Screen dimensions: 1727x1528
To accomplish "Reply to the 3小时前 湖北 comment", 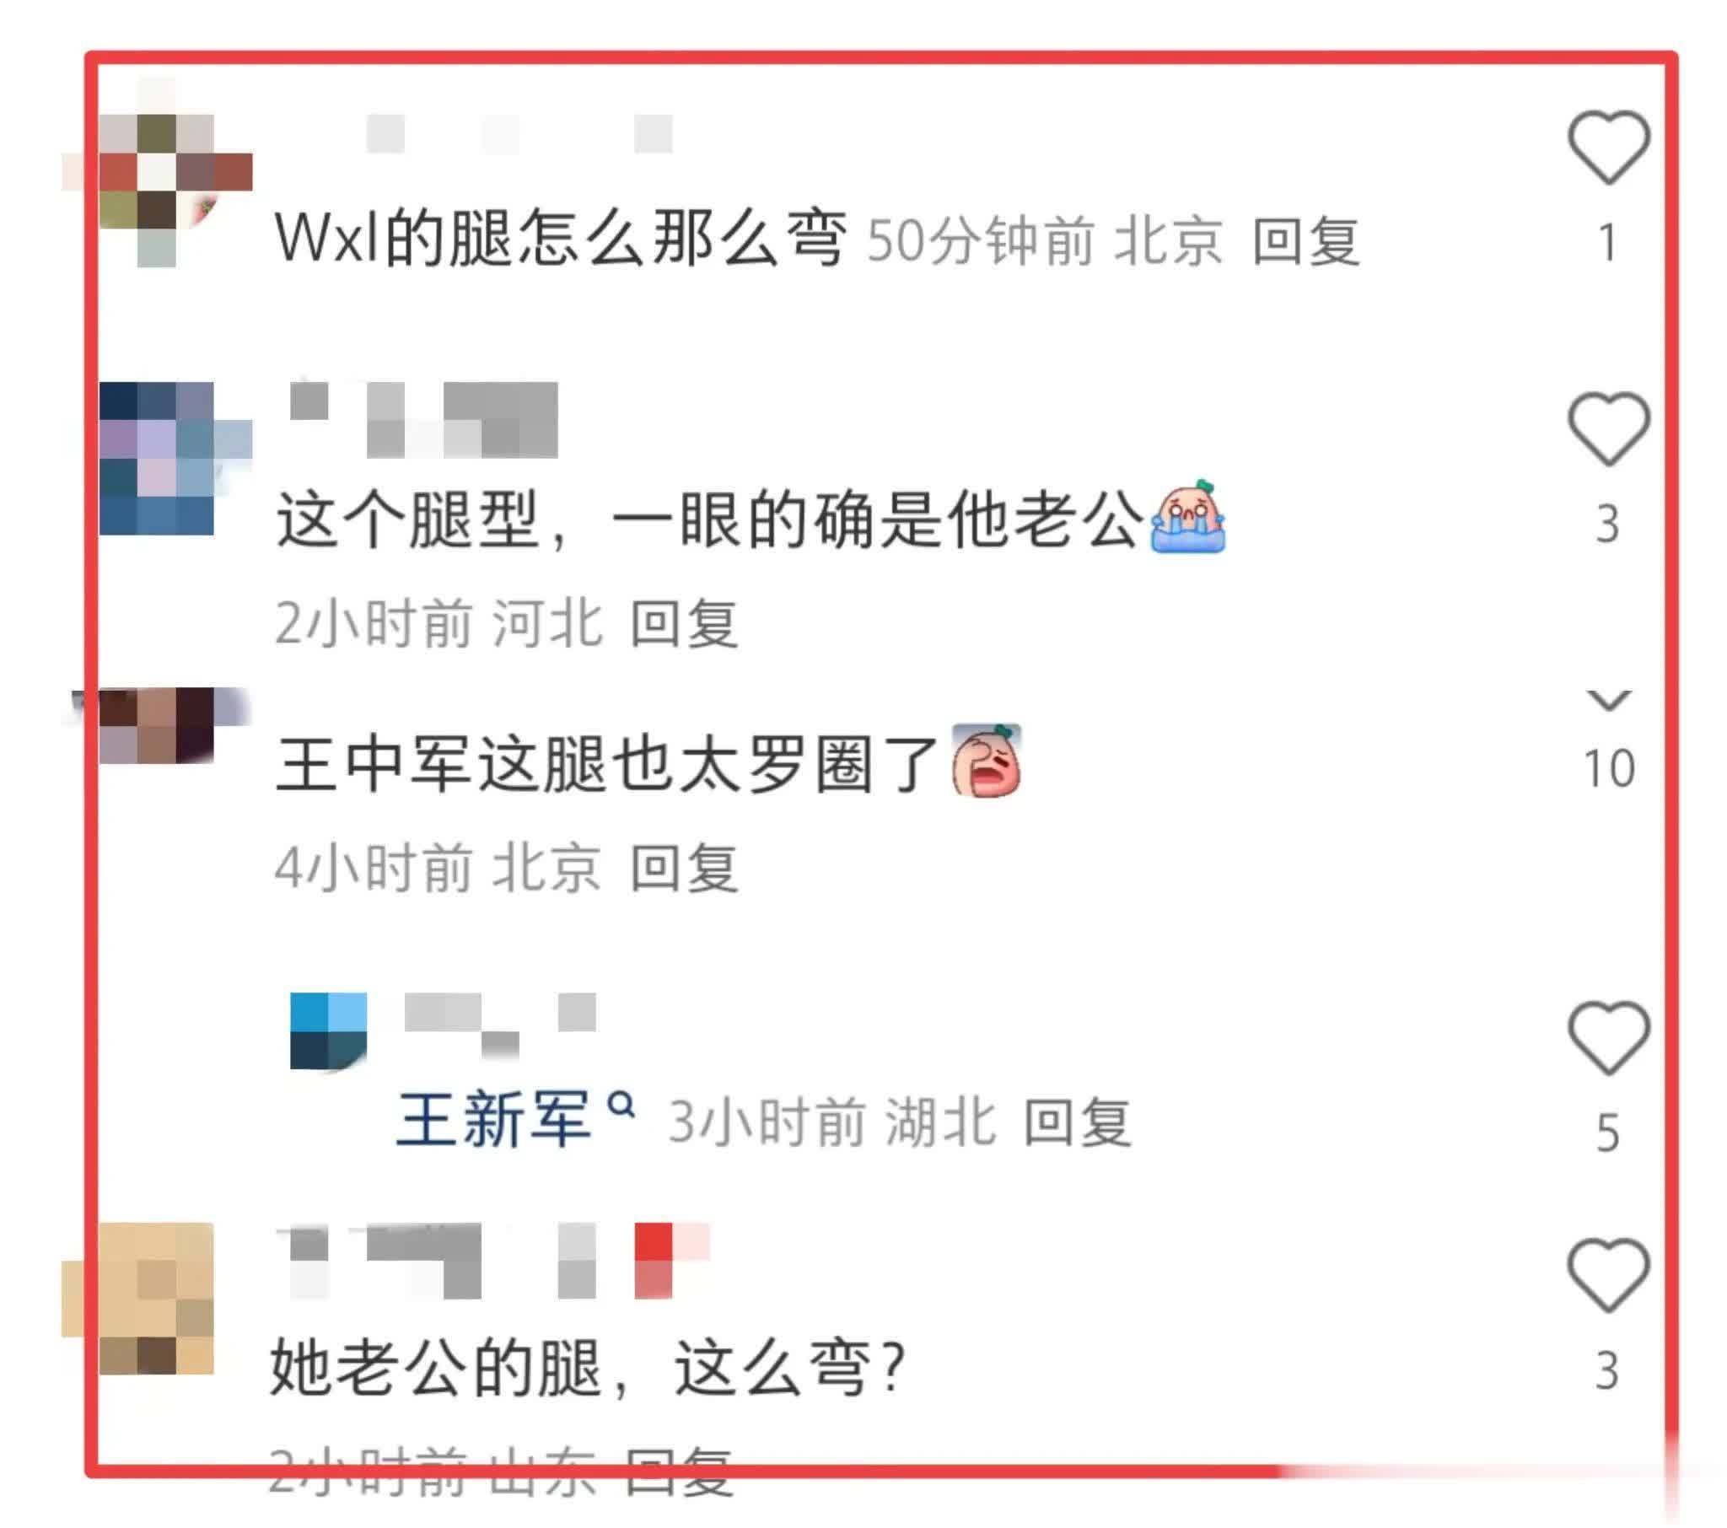I will tap(1076, 1122).
